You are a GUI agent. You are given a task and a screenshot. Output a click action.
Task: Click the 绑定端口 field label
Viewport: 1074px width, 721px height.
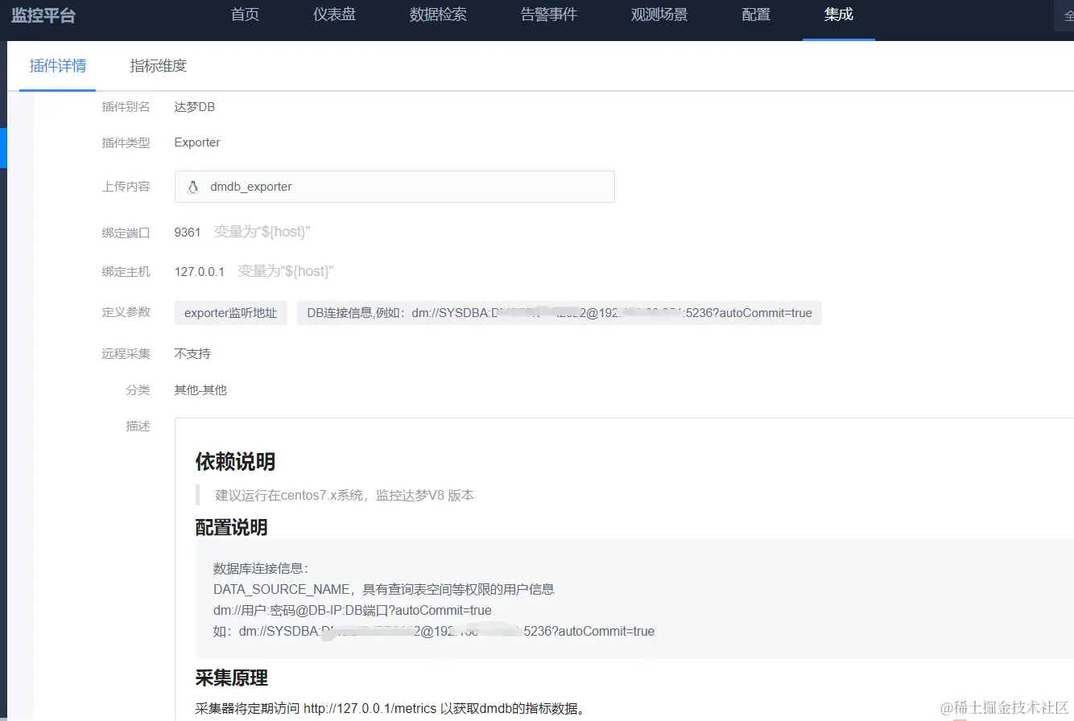tap(126, 233)
